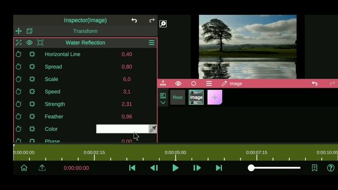338x190 pixels.
Task: Skip to the end of the timeline
Action: pos(219,168)
